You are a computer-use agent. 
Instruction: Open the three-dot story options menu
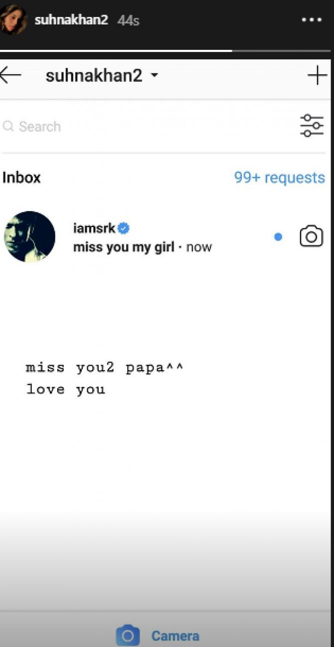pyautogui.click(x=312, y=20)
